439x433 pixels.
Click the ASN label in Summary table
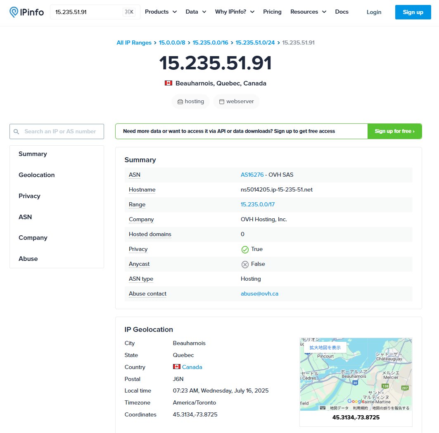click(134, 175)
